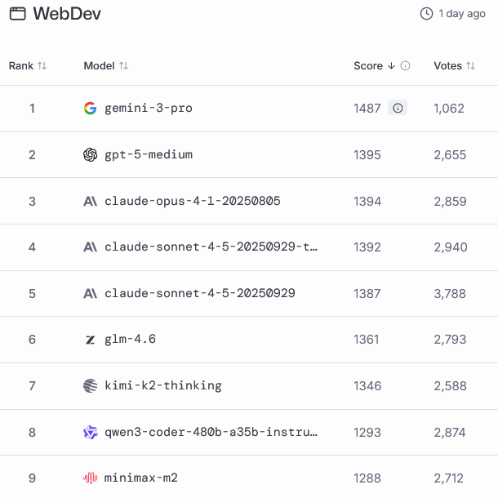Sort by Rank using sort arrows
Screen dimensions: 498x498
point(42,66)
